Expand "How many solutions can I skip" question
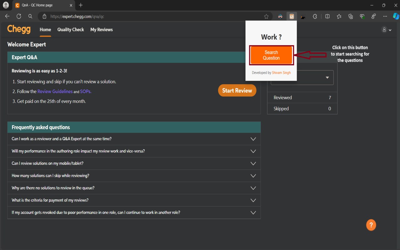The width and height of the screenshot is (400, 250). [134, 176]
